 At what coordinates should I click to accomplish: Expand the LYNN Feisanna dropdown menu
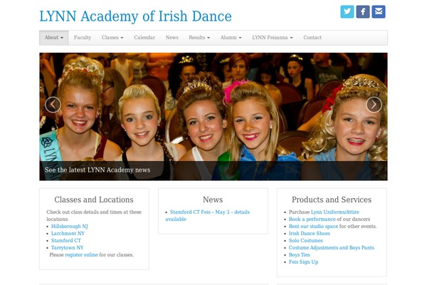[273, 38]
